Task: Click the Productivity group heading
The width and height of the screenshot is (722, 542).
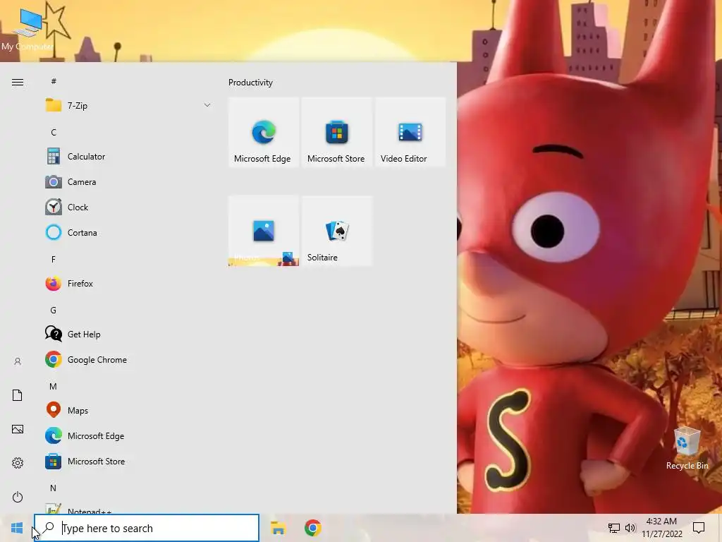Action: 250,83
